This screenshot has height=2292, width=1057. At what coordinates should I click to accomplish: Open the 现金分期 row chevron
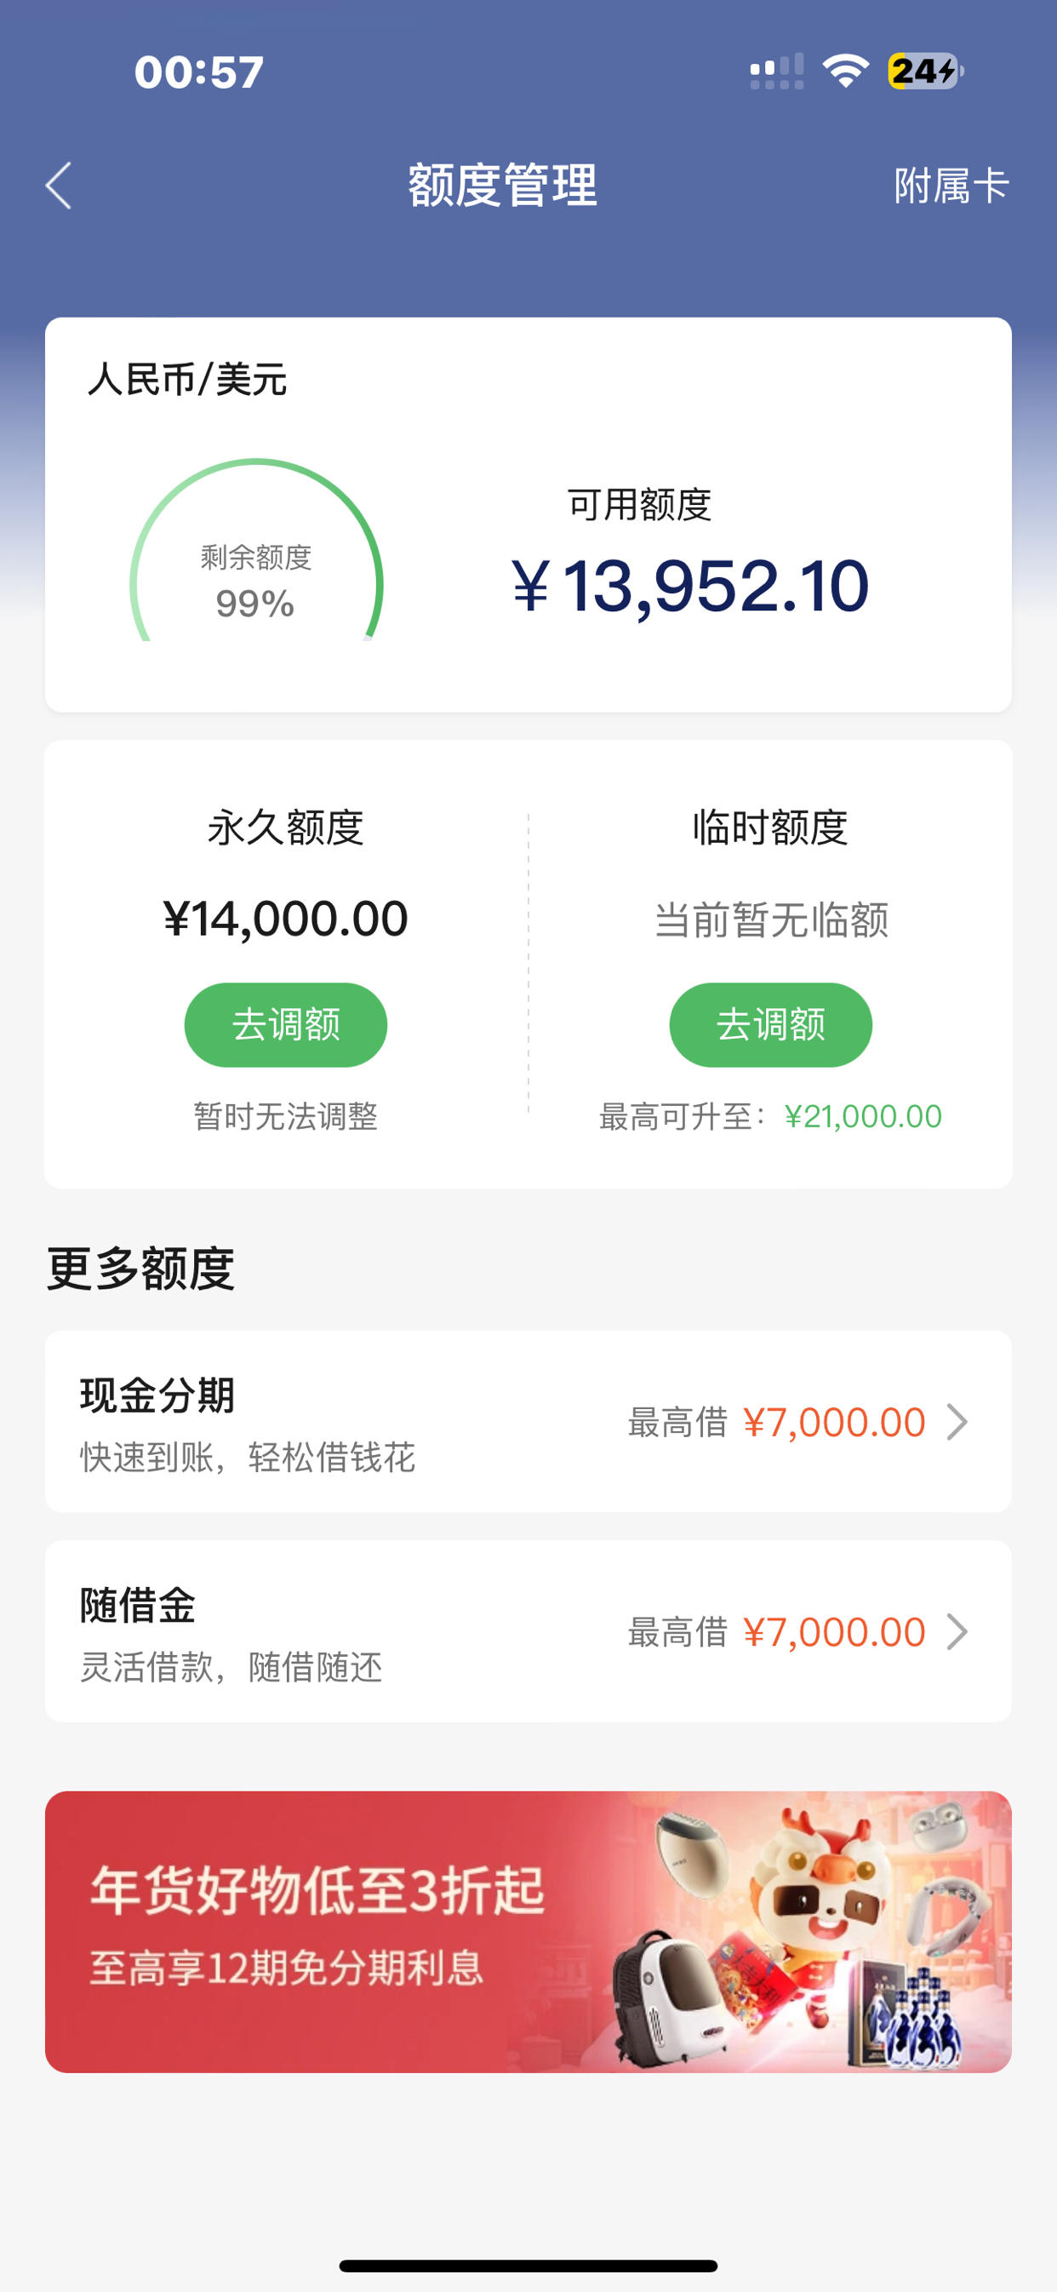tap(957, 1421)
